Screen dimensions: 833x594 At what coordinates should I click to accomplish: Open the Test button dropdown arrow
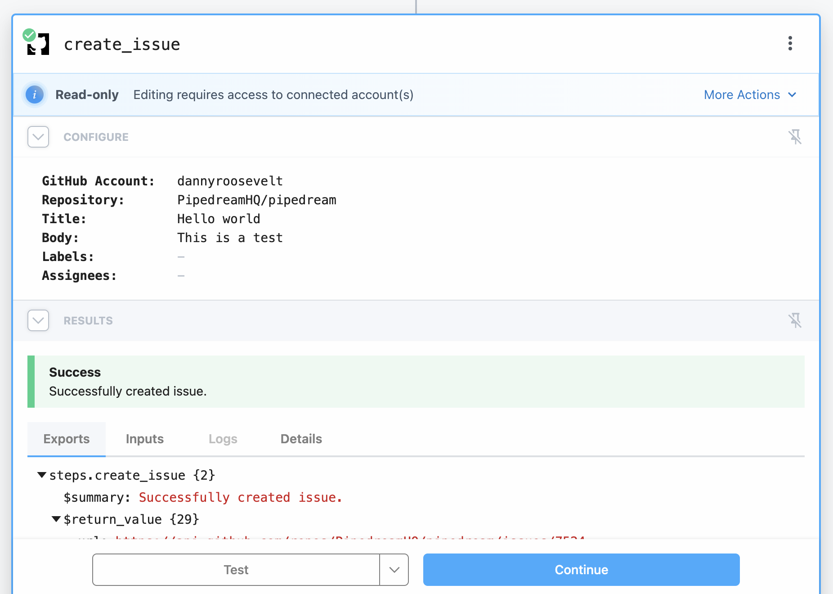[394, 570]
